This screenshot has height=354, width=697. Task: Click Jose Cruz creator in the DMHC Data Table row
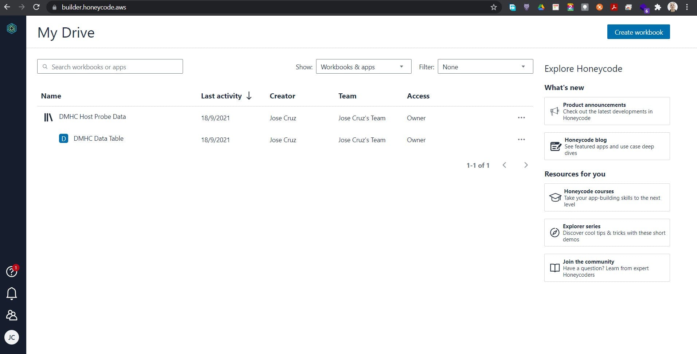click(x=283, y=140)
